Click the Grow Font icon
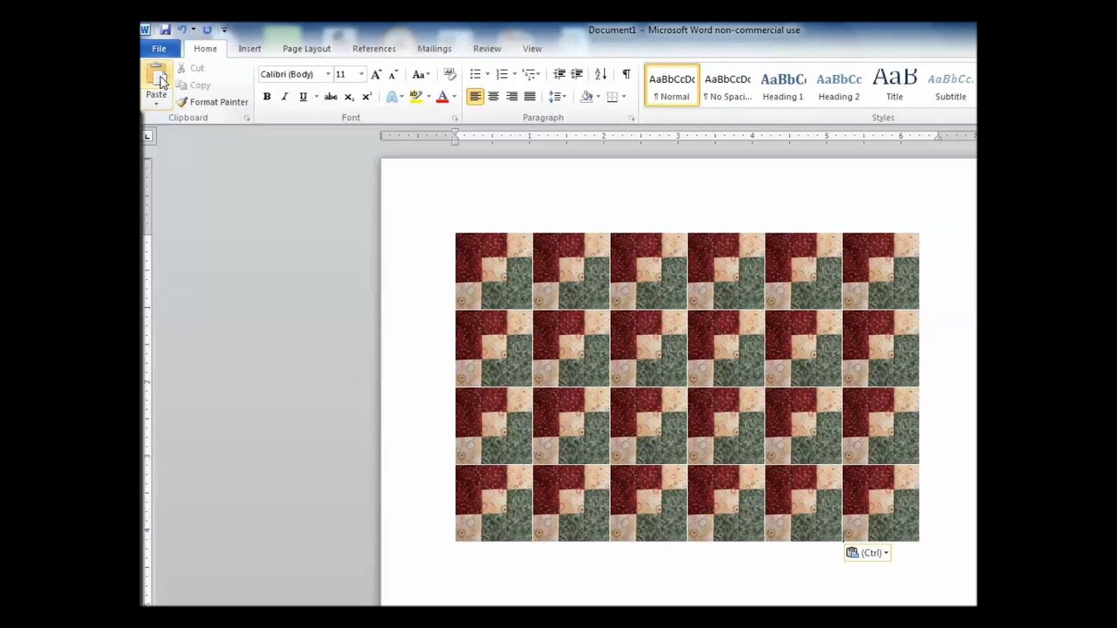Image resolution: width=1117 pixels, height=628 pixels. tap(376, 74)
